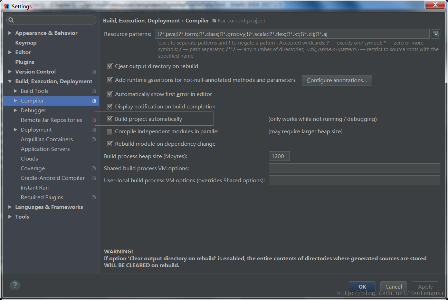
Task: Toggle Display notification on build completion
Action: (109, 106)
